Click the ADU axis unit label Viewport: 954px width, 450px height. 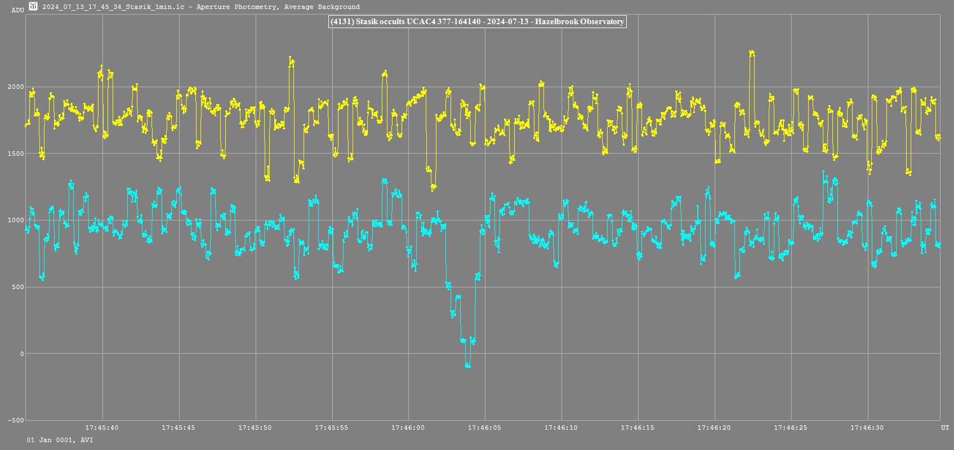pyautogui.click(x=17, y=10)
